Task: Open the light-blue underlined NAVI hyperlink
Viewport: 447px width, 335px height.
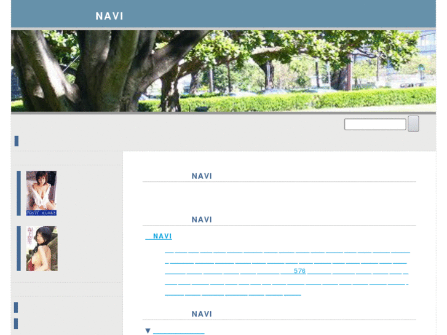Action: point(159,236)
